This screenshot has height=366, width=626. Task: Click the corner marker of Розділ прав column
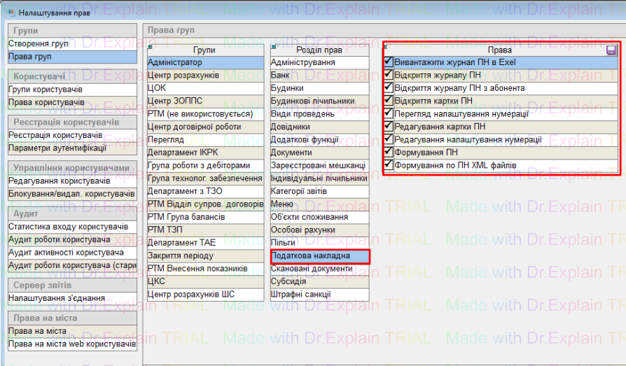coord(273,47)
